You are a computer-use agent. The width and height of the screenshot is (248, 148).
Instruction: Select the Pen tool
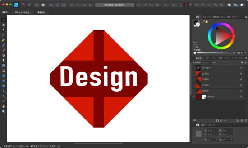(x=4, y=40)
